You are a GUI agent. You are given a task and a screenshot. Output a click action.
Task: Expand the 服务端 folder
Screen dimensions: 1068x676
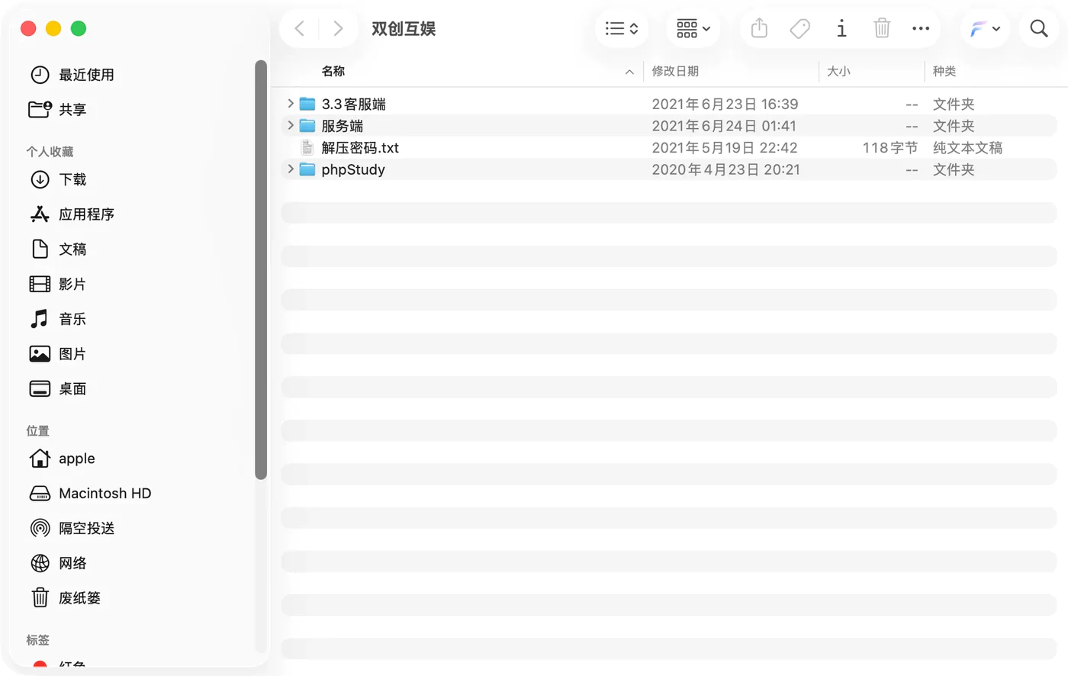[291, 125]
